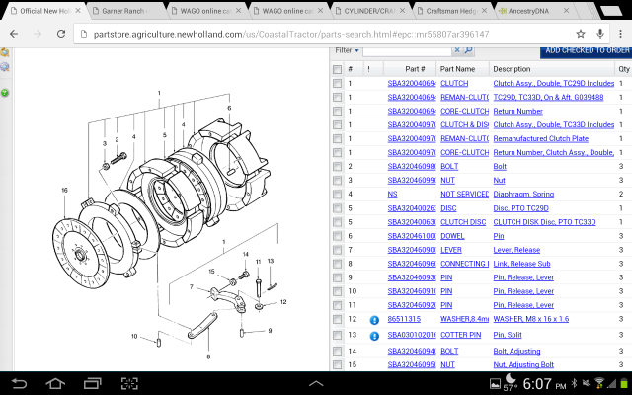Go back with the browser back arrow
The image size is (632, 395).
[x=14, y=34]
